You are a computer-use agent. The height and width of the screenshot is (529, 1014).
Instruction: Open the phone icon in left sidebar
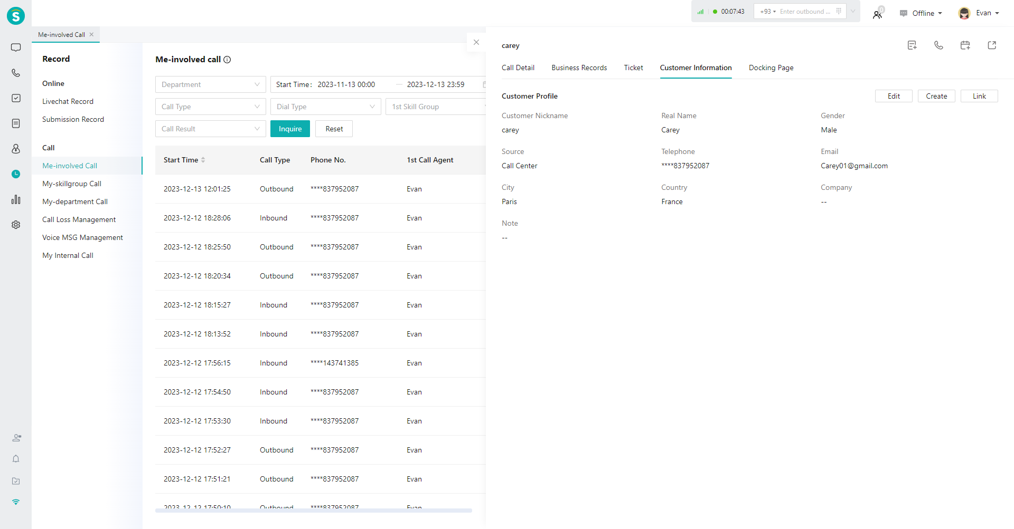[16, 73]
